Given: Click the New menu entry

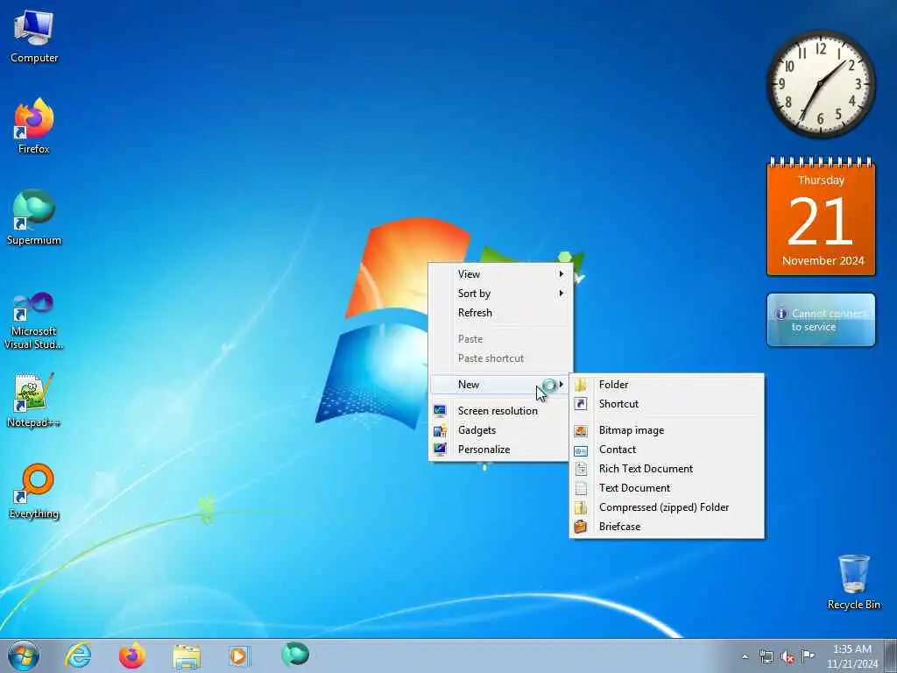Looking at the screenshot, I should [x=500, y=385].
